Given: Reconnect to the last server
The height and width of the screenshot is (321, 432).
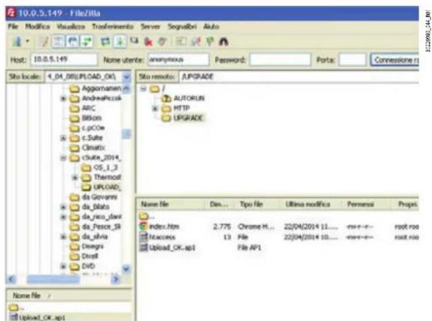Looking at the screenshot, I should (x=162, y=42).
